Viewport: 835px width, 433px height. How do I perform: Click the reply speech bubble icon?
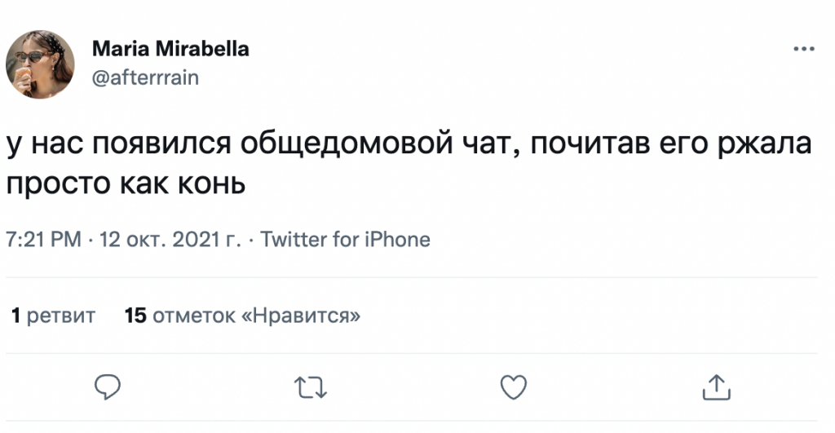click(x=108, y=387)
